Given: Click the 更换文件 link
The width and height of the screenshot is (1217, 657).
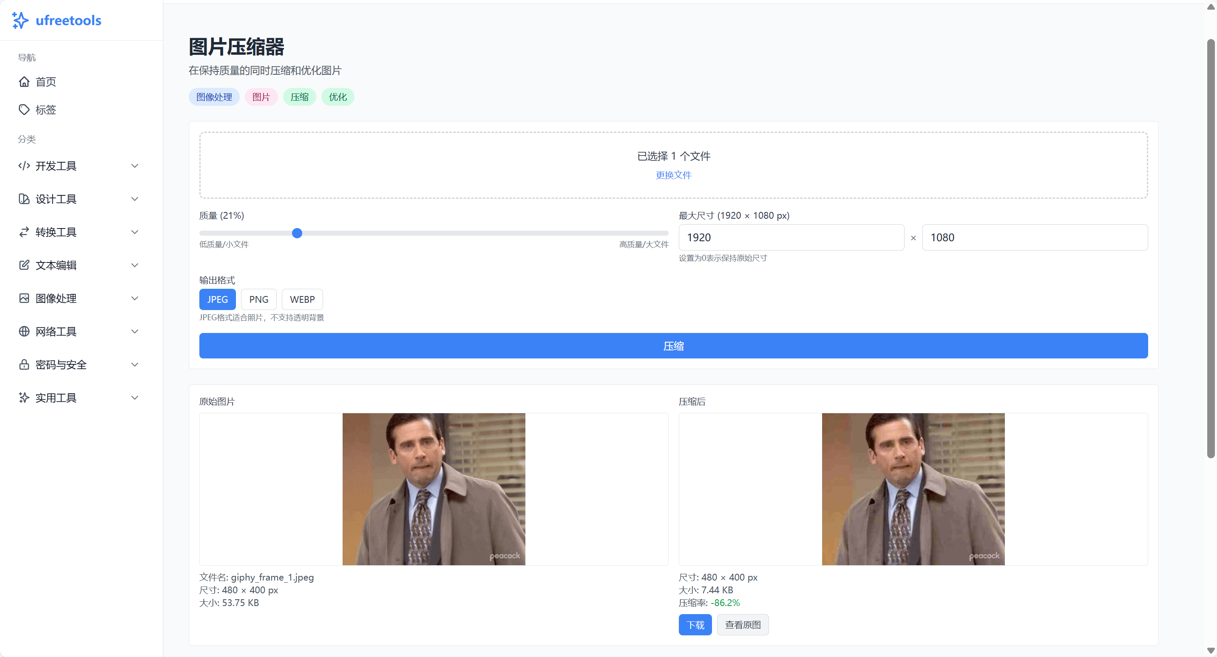Looking at the screenshot, I should (673, 175).
